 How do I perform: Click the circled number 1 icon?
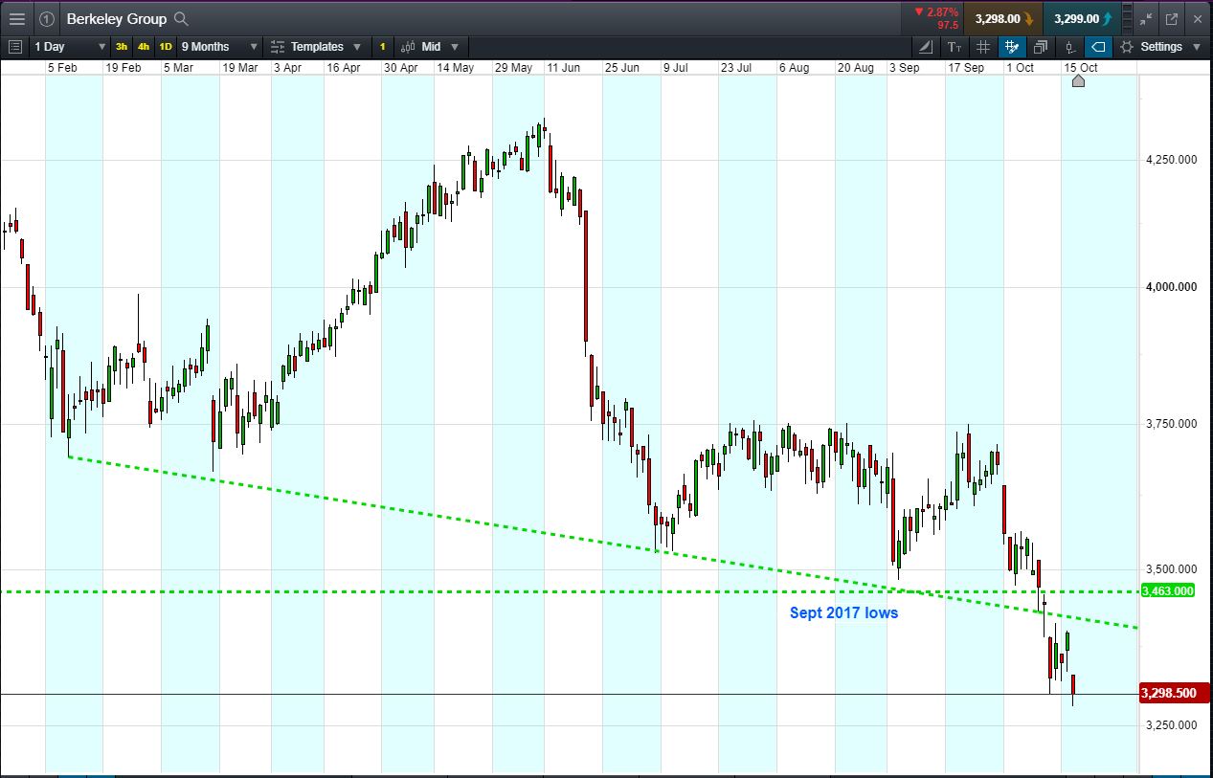(x=47, y=18)
